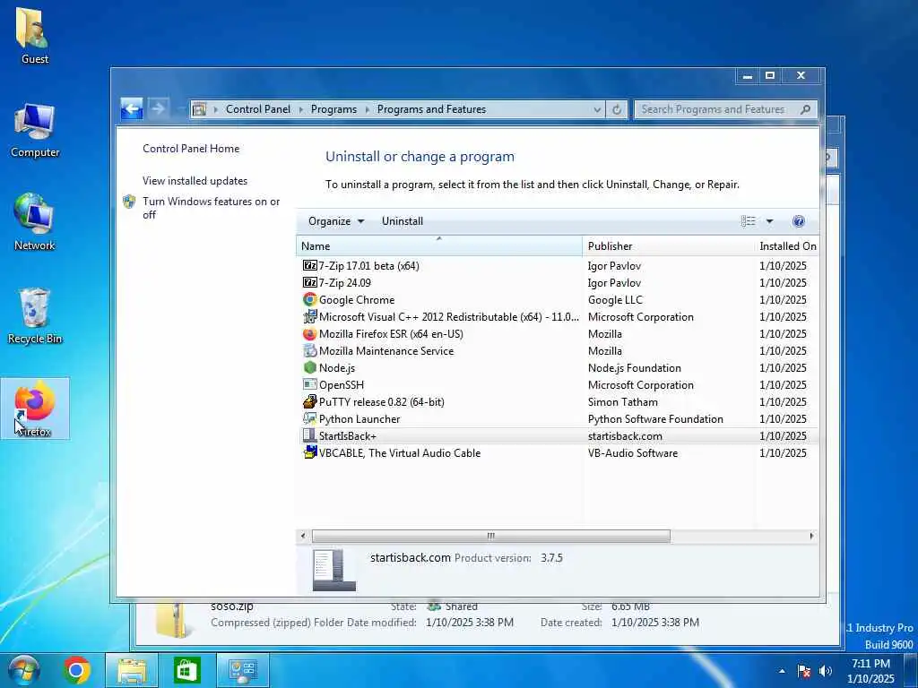Open the Store taskbar icon
The width and height of the screenshot is (918, 688).
pyautogui.click(x=187, y=670)
